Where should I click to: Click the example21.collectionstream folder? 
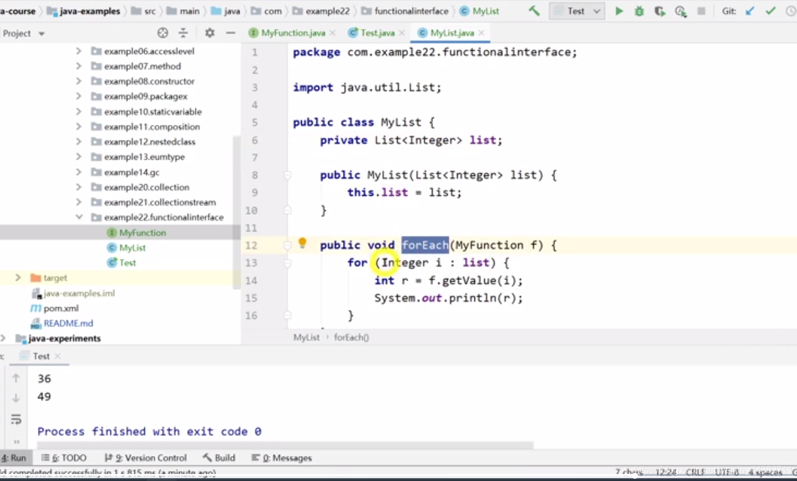pos(160,202)
